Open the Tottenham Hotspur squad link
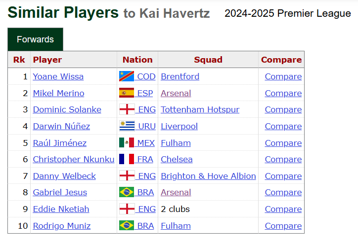The width and height of the screenshot is (358, 245). pos(200,109)
